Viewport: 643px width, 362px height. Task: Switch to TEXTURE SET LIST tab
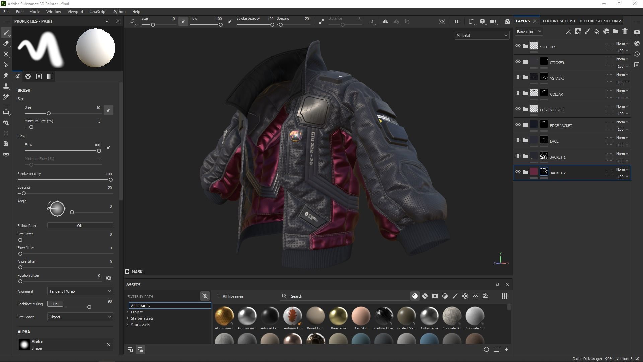[x=559, y=21]
